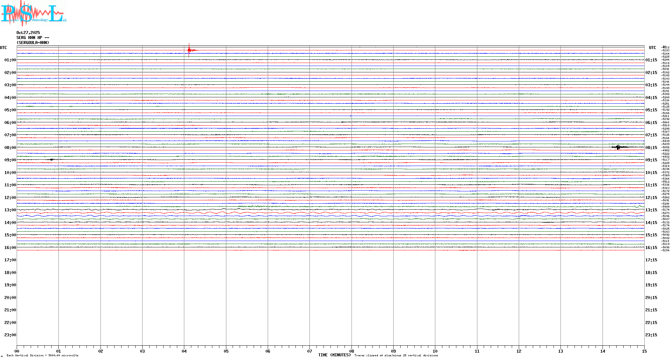
Task: Click the 05 minute tick label
Action: click(x=226, y=351)
